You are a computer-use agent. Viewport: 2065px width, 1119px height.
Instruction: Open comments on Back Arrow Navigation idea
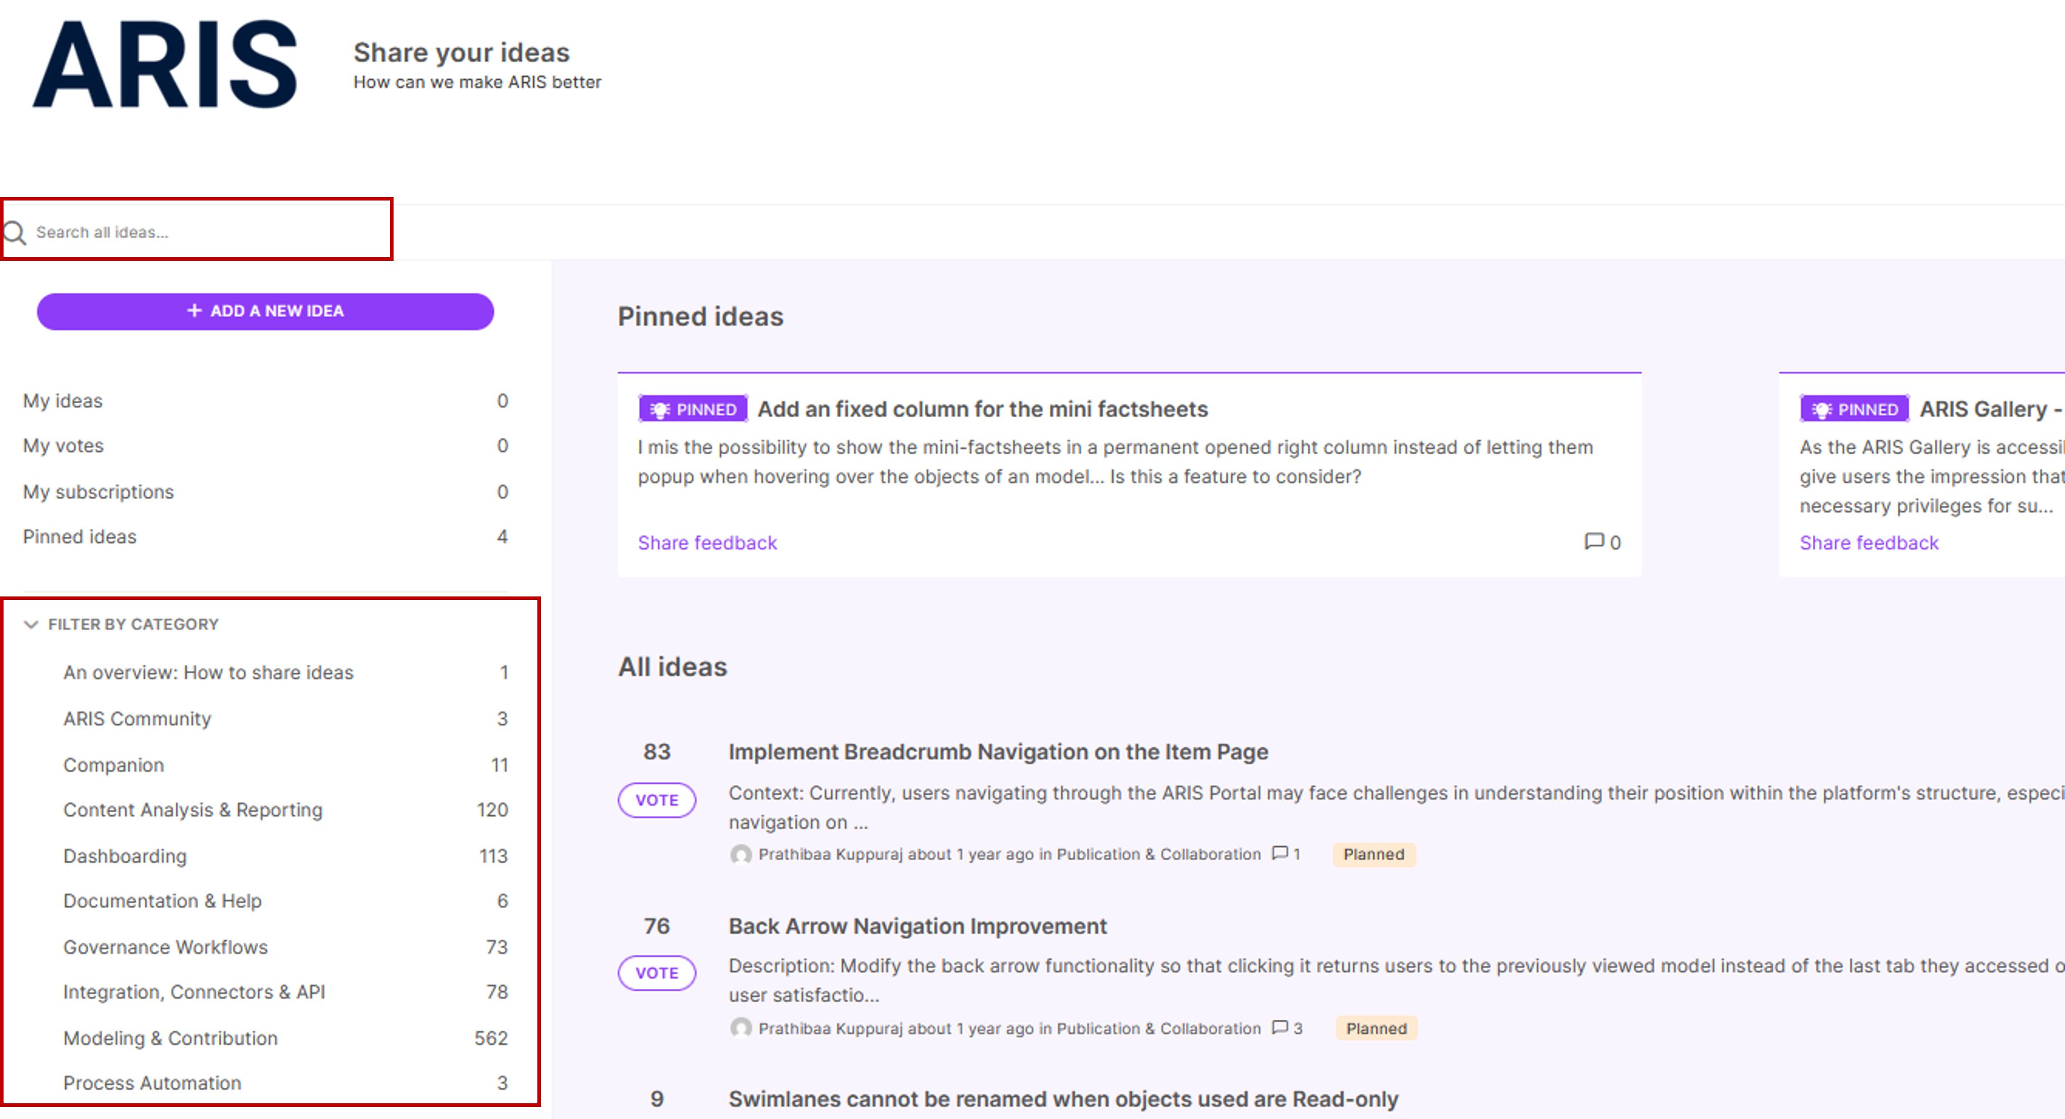(1280, 1028)
